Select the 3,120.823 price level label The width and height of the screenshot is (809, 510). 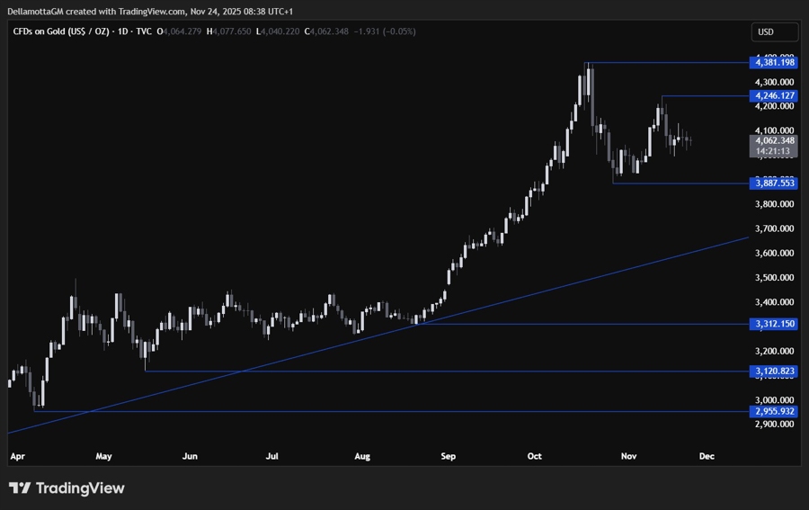774,371
